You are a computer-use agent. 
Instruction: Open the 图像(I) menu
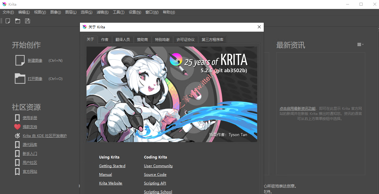coord(56,12)
